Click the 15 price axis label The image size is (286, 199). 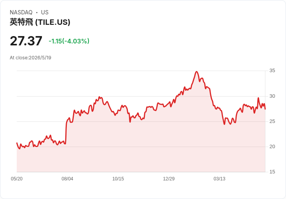click(x=272, y=172)
